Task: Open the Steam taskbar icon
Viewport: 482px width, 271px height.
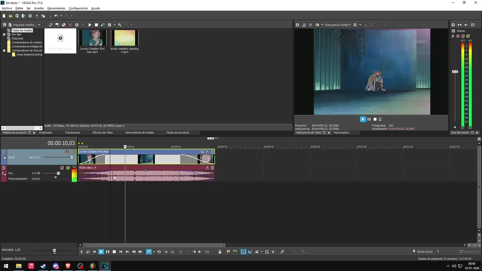Action: pos(43,266)
